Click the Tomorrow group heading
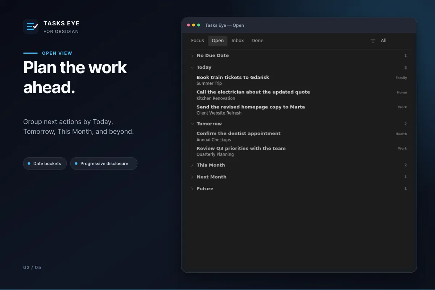The width and height of the screenshot is (435, 290). (x=209, y=124)
